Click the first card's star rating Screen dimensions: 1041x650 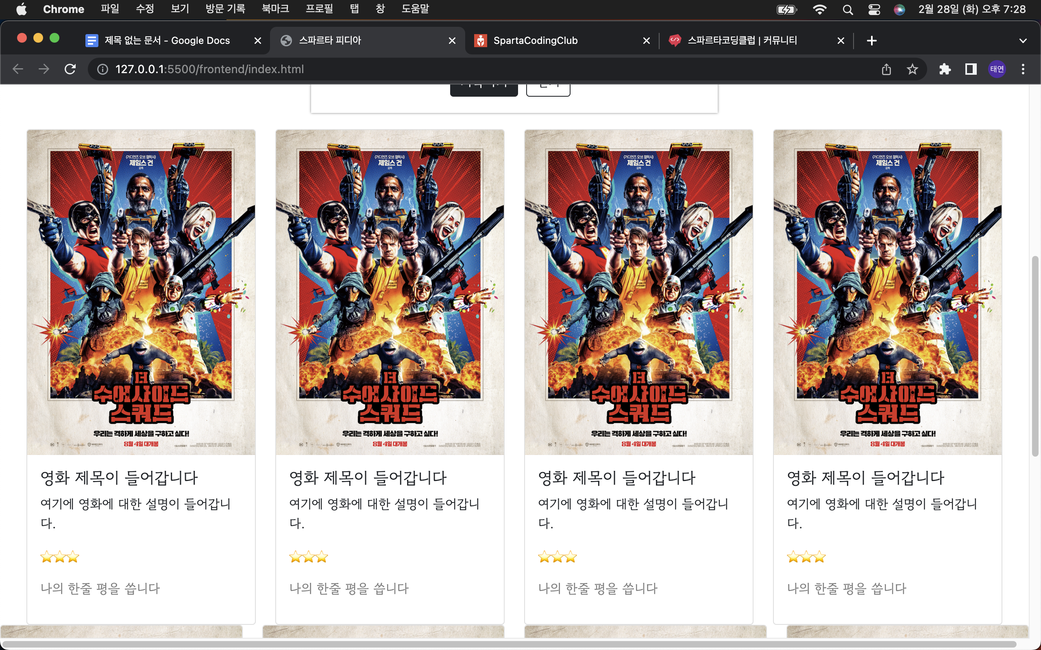point(60,557)
